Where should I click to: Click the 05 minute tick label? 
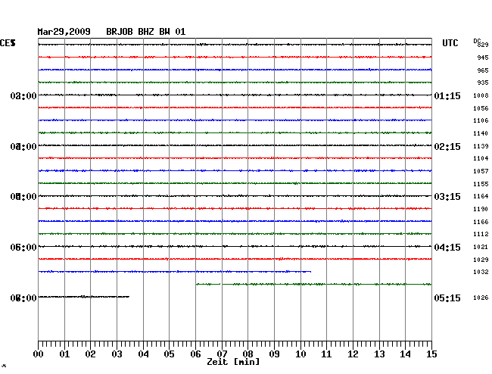(169, 354)
